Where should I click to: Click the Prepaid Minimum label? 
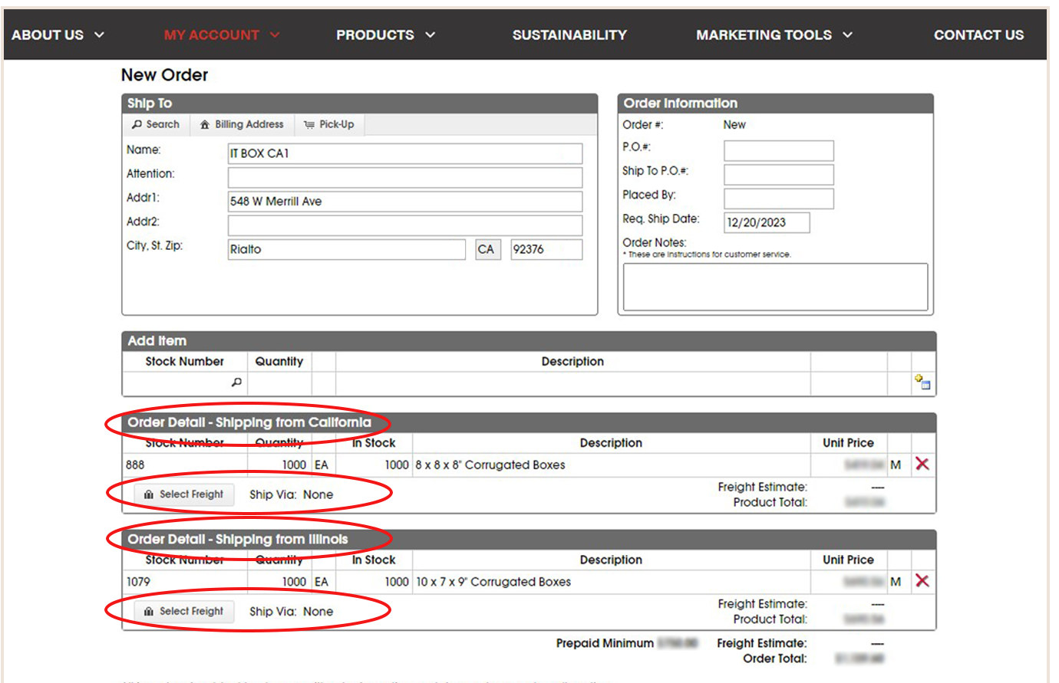605,643
